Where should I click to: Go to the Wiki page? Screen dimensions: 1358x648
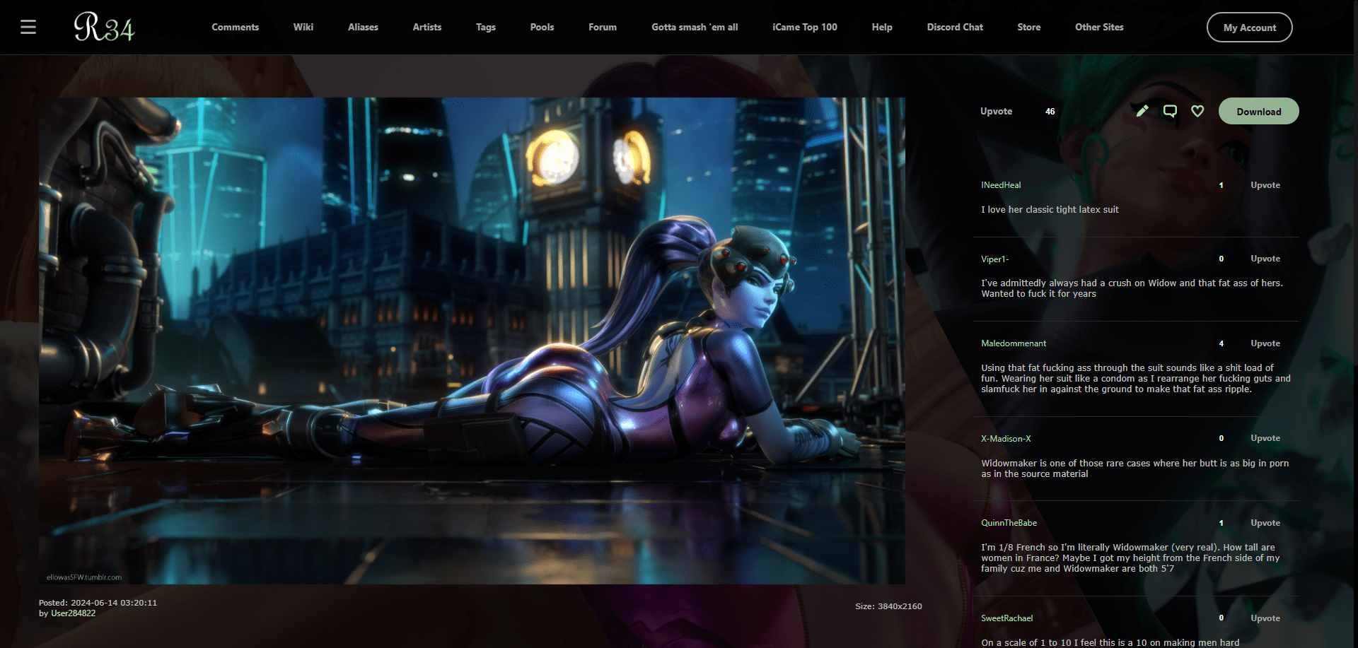(303, 27)
